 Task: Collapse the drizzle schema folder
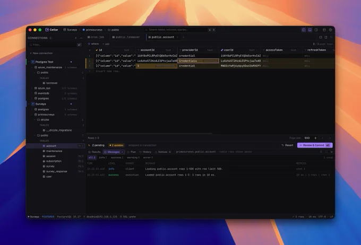tap(35, 120)
